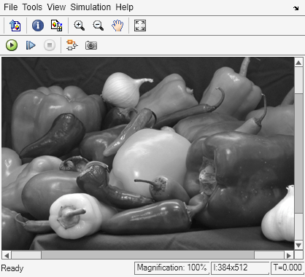This screenshot has width=305, height=277.
Task: Click the fit to window icon
Action: 140,26
